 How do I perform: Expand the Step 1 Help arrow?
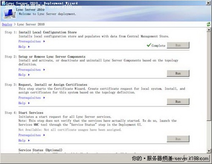point(29,47)
